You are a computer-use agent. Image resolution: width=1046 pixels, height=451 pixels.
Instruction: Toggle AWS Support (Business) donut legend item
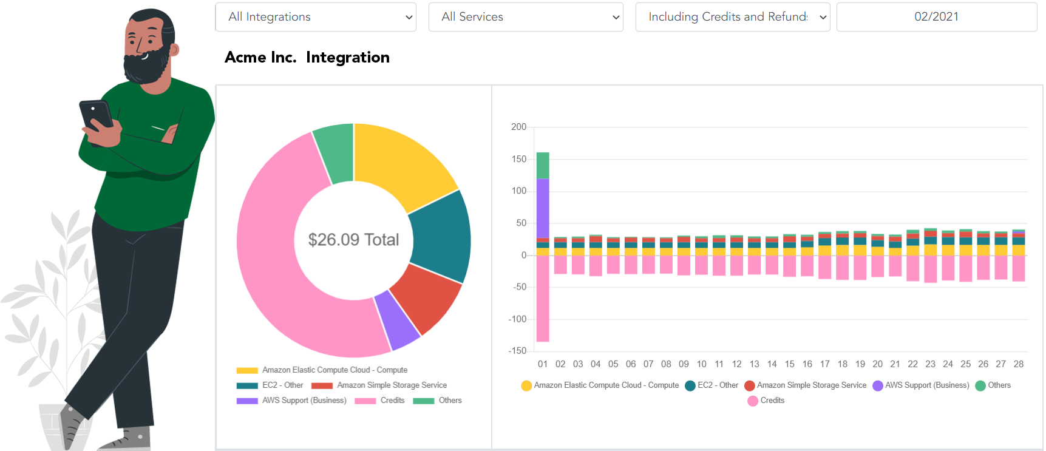[x=291, y=401]
